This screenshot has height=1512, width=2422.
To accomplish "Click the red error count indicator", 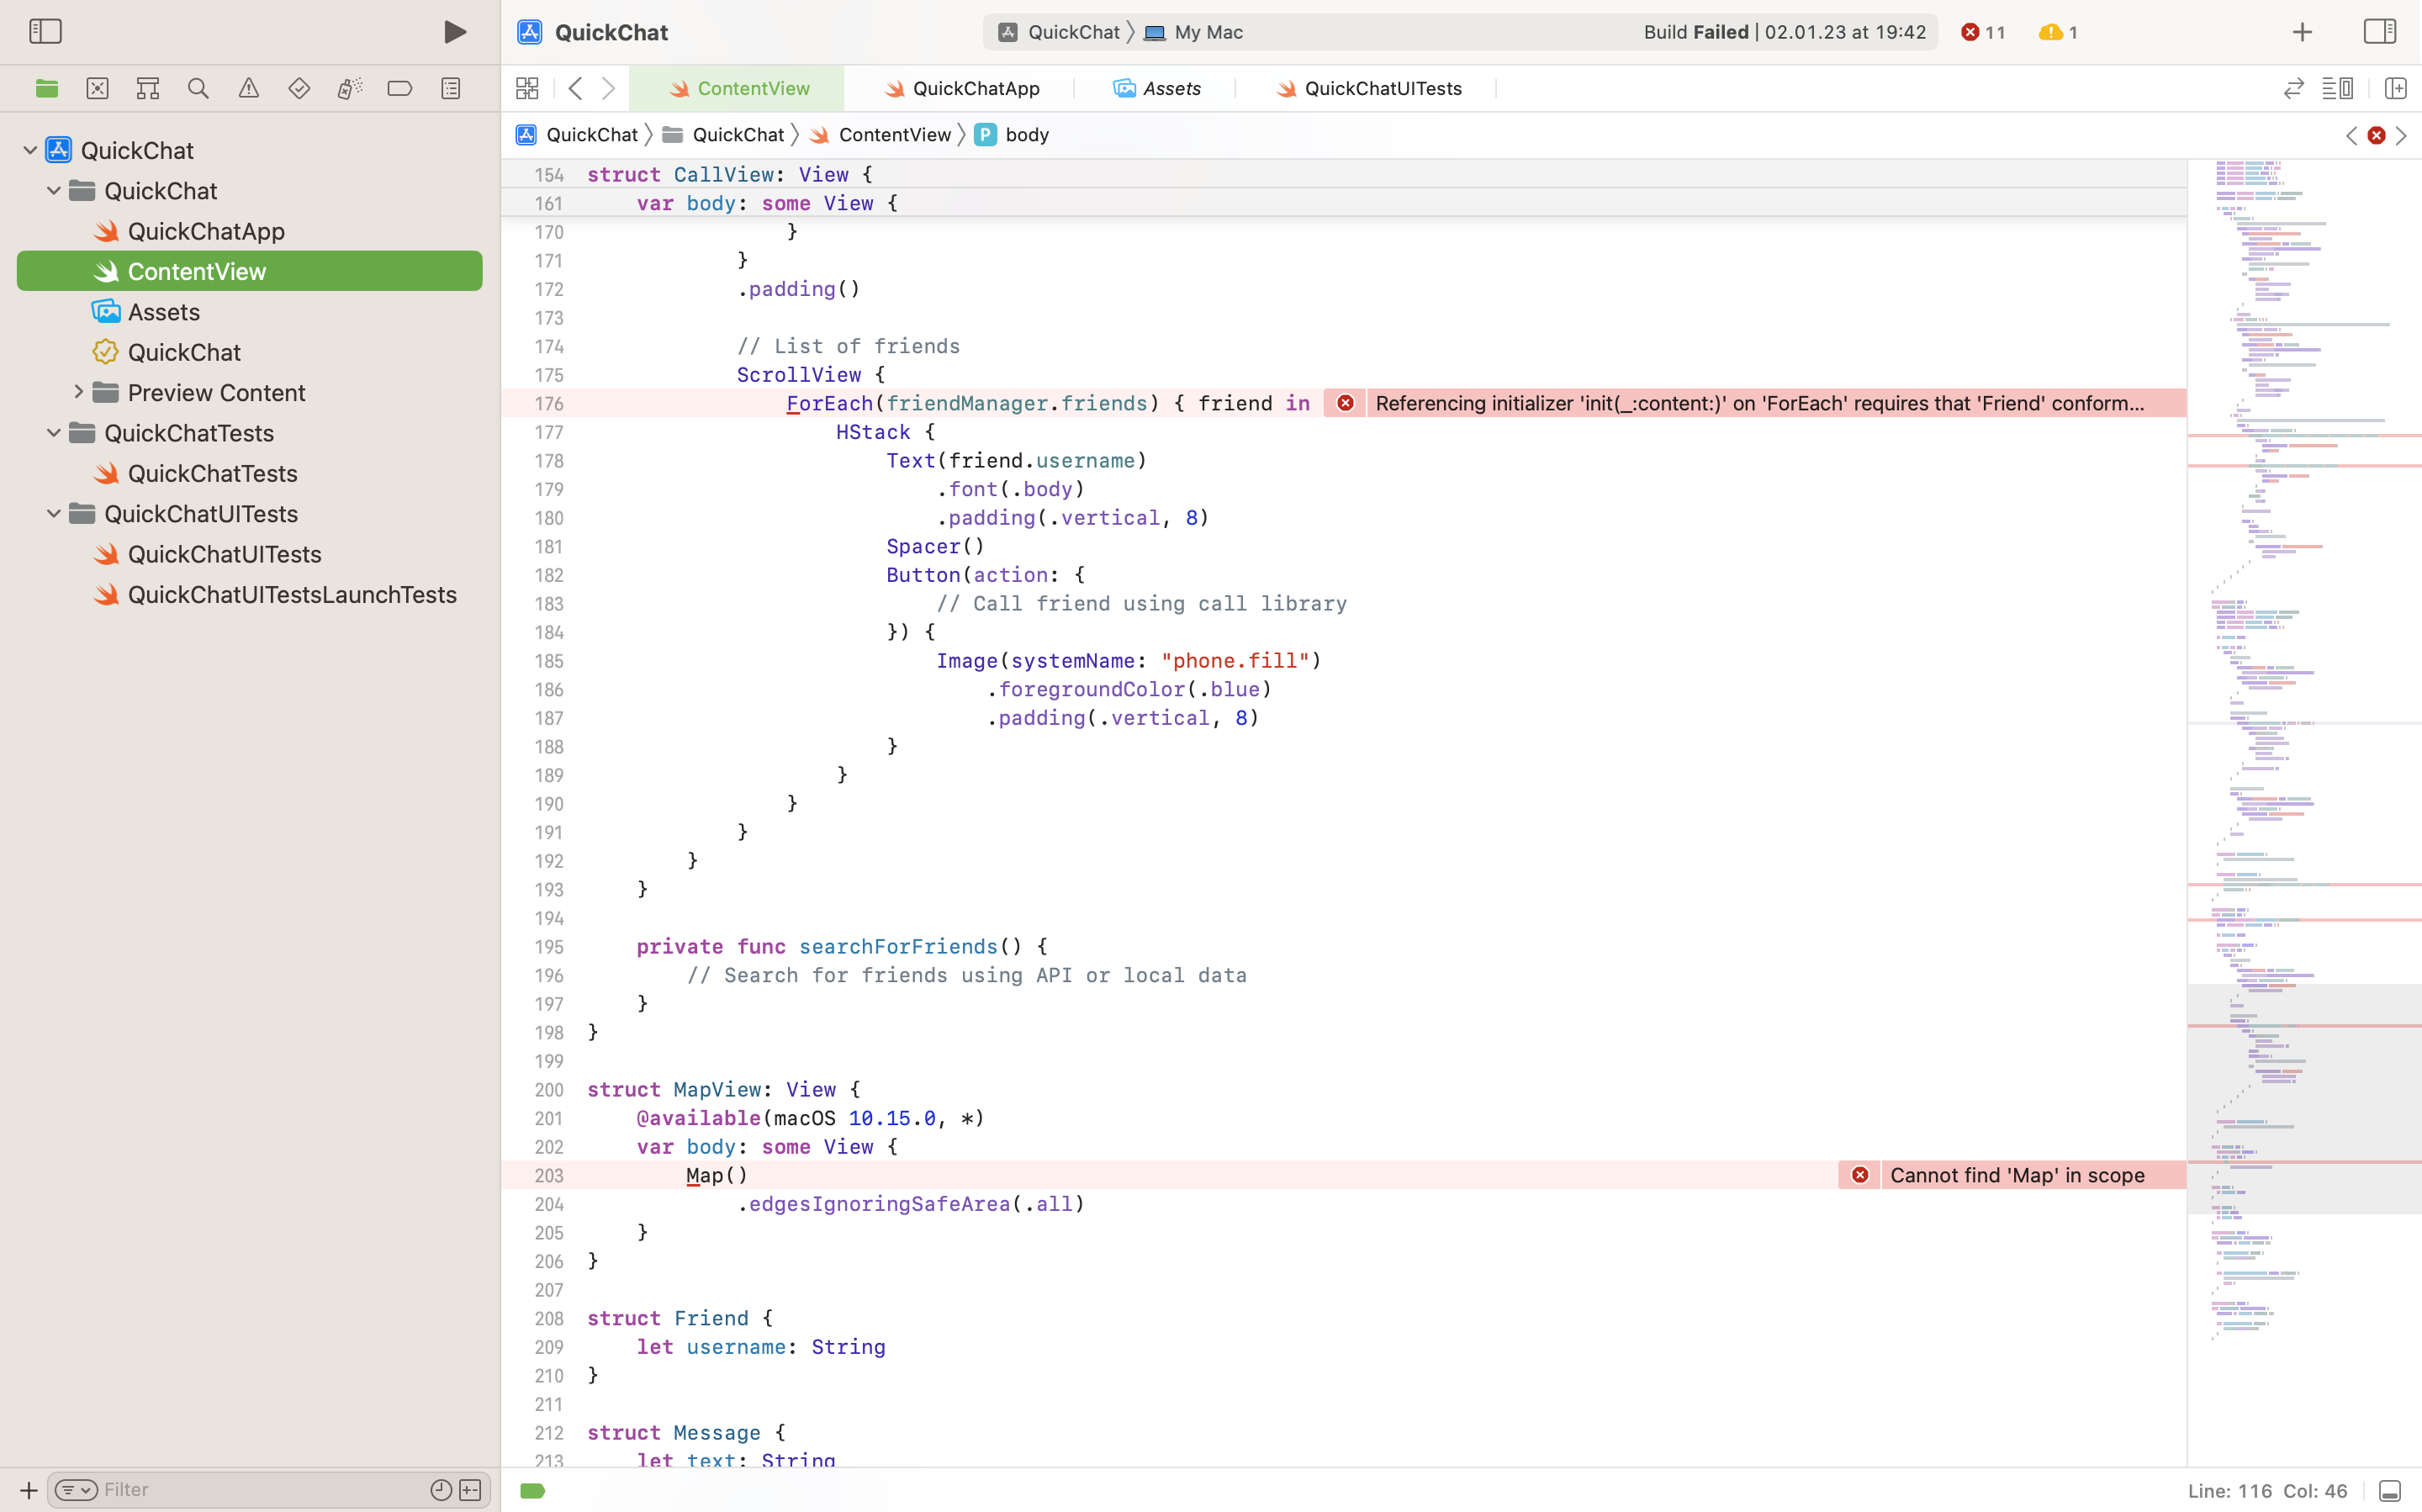I will pyautogui.click(x=1983, y=32).
